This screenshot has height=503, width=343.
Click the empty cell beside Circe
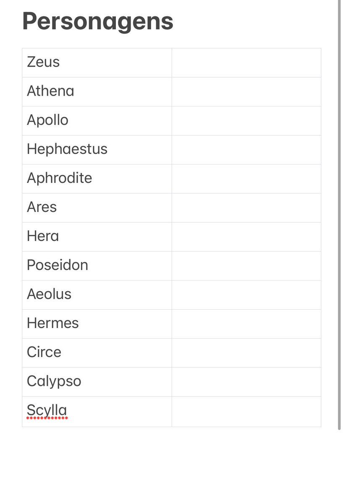(246, 353)
